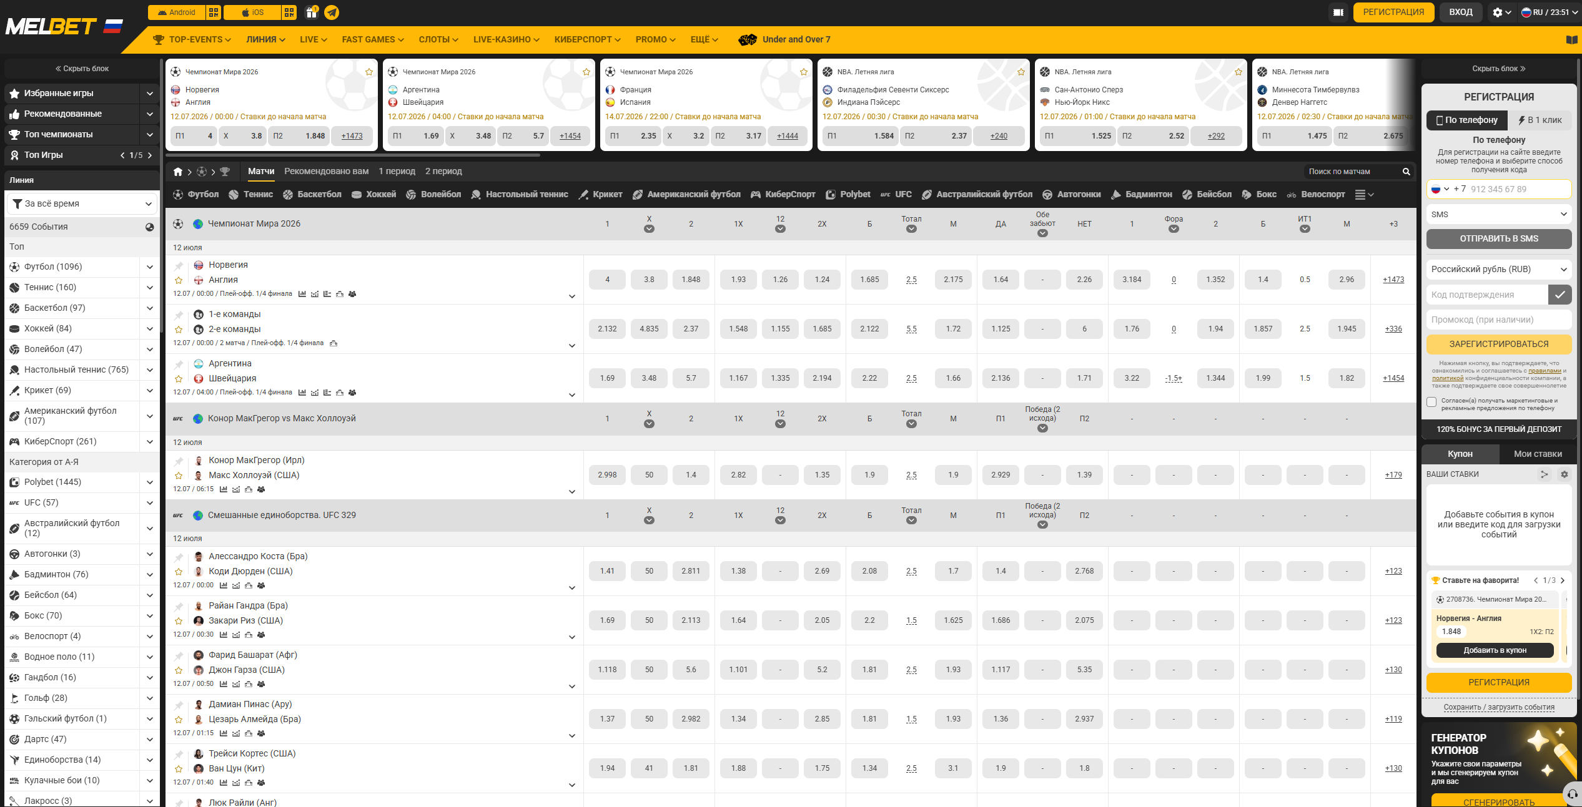Click the ЗАРЕГИСТРИРОВАТЬСЯ button

click(x=1498, y=345)
